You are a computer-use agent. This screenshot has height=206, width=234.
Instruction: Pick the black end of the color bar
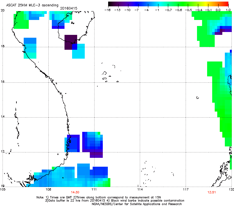(x=110, y=4)
